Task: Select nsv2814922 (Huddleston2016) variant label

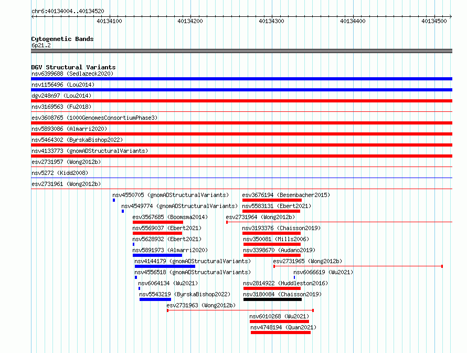Action: click(x=285, y=283)
